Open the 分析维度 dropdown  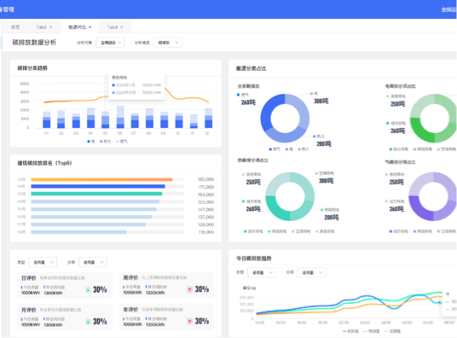tap(168, 43)
